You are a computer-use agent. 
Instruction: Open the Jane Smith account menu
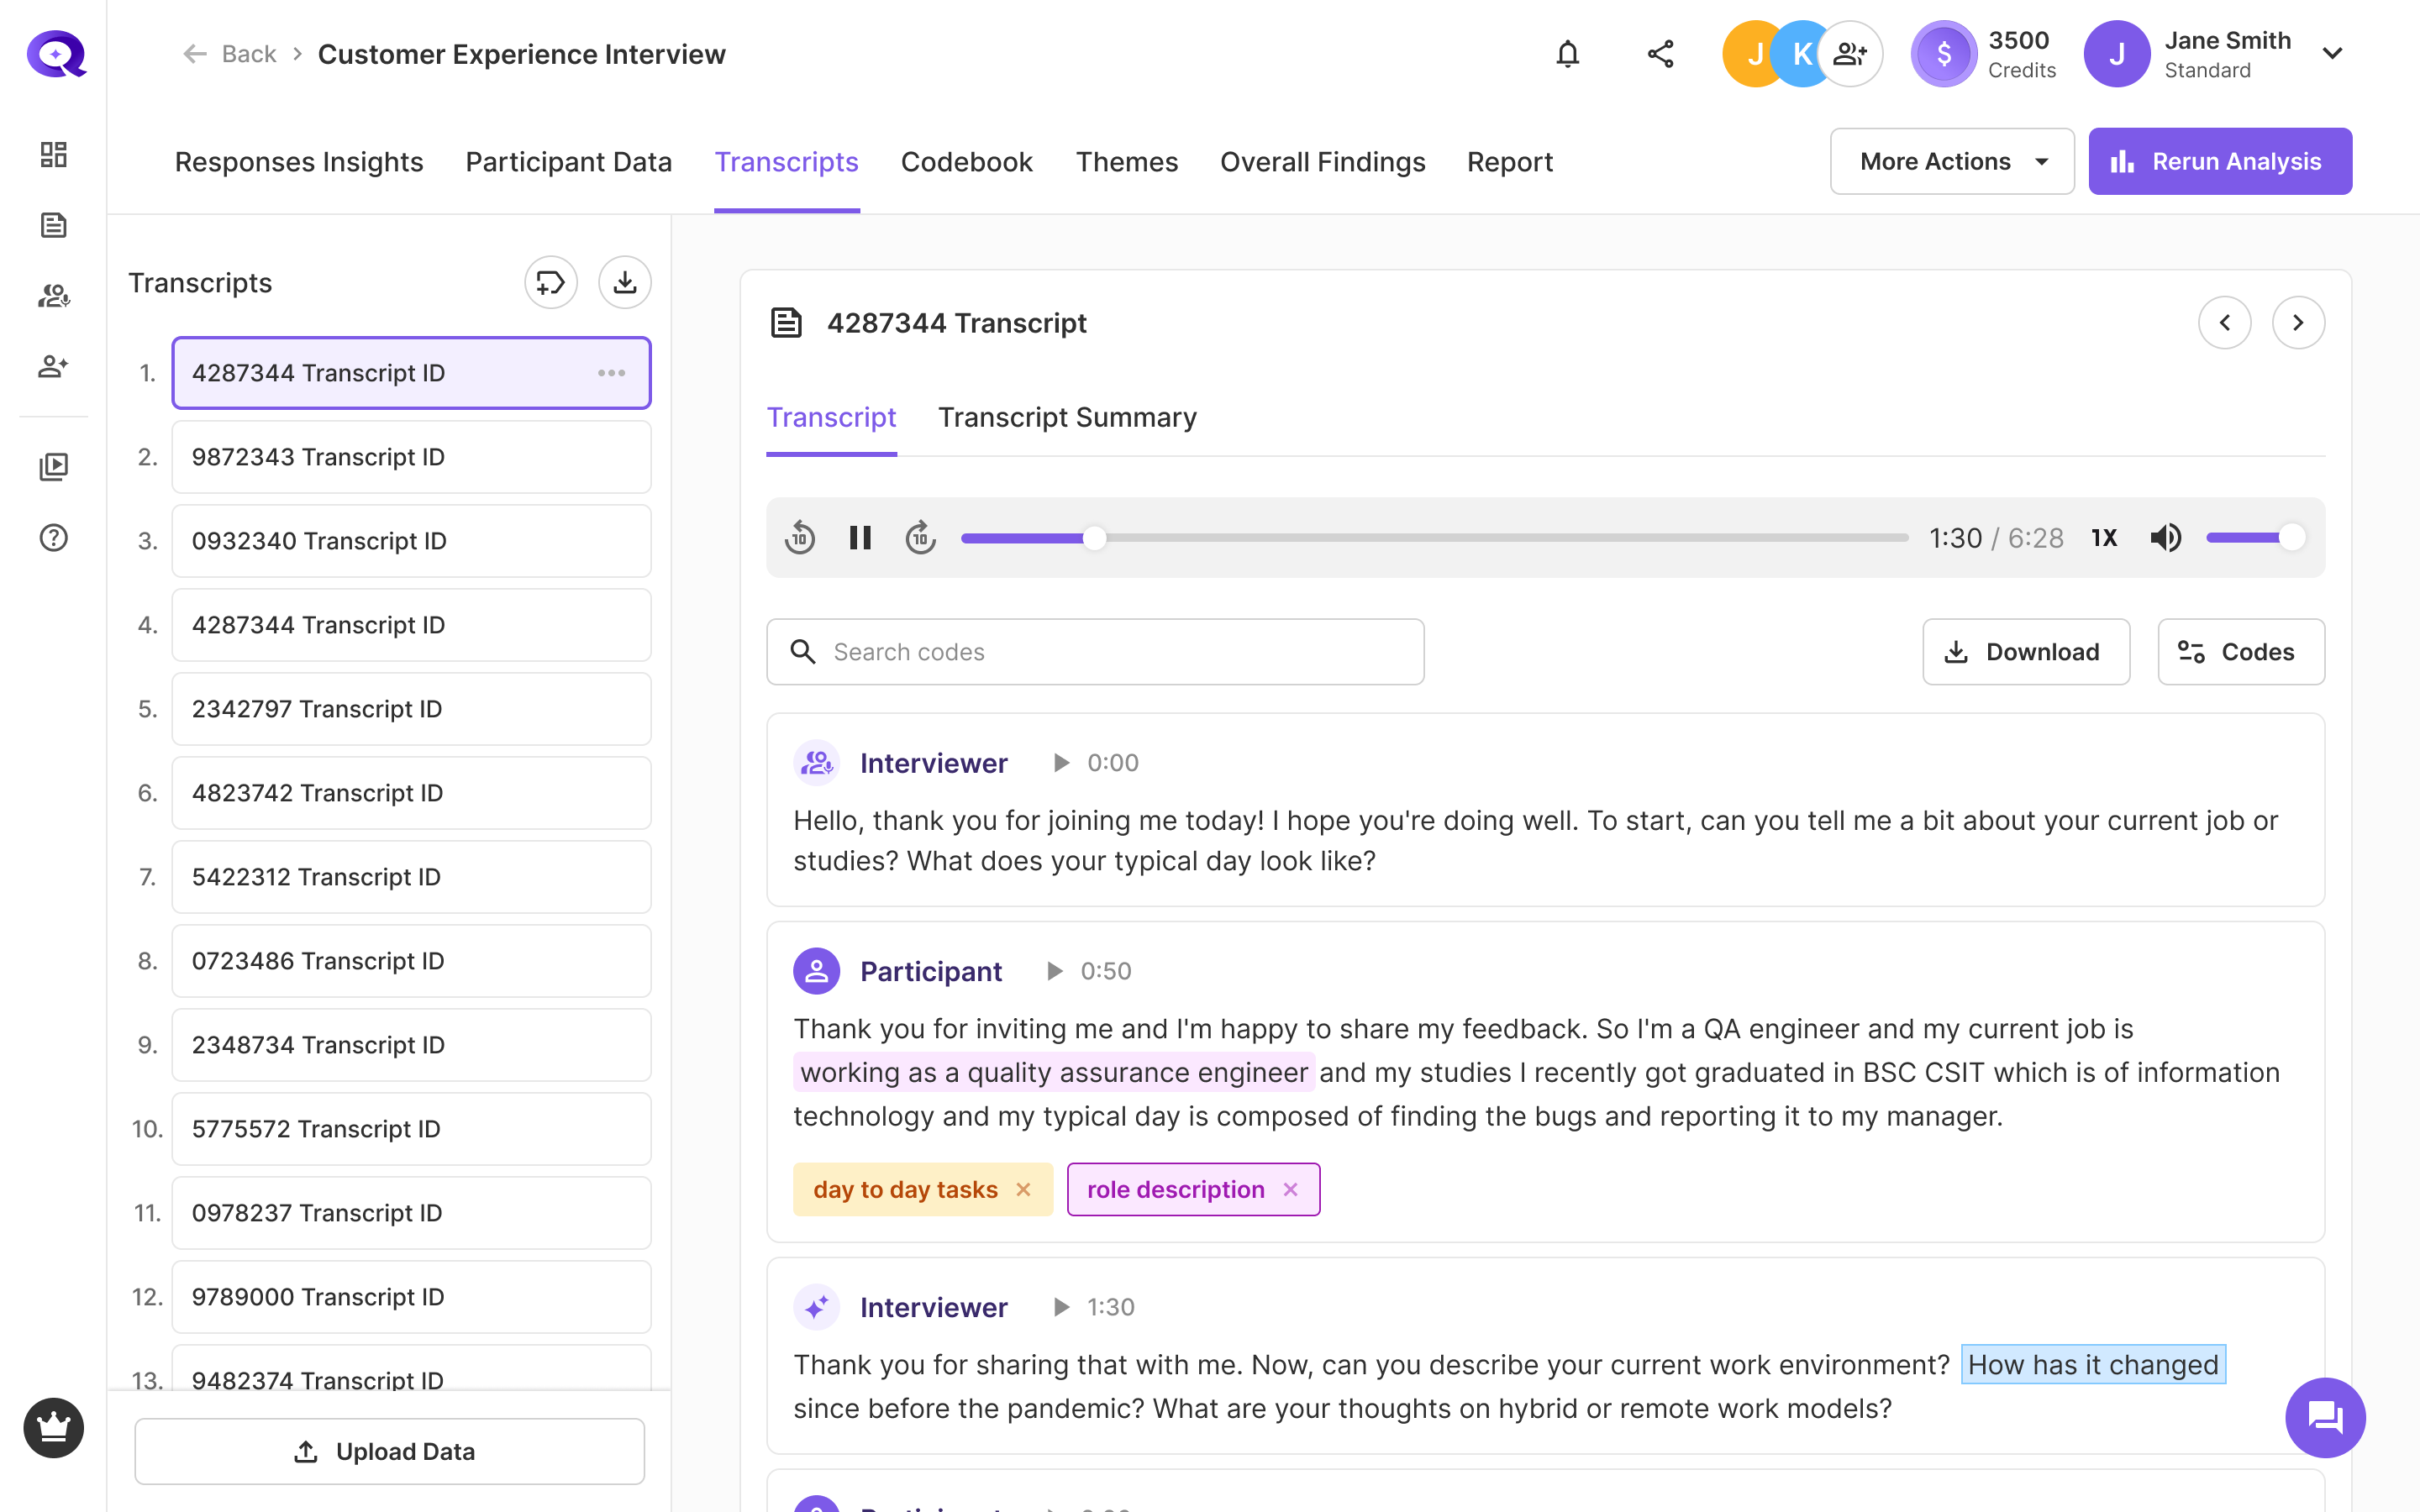(x=2331, y=54)
